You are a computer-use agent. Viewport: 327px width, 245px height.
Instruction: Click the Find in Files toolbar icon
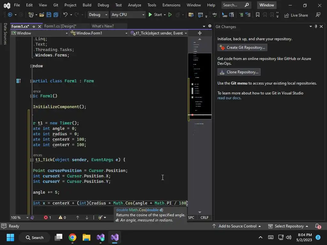(x=191, y=15)
